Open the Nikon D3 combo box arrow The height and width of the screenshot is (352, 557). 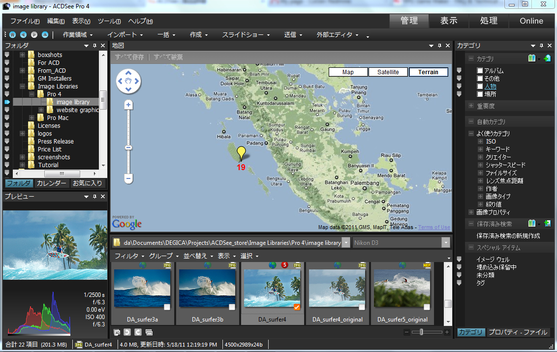point(445,243)
